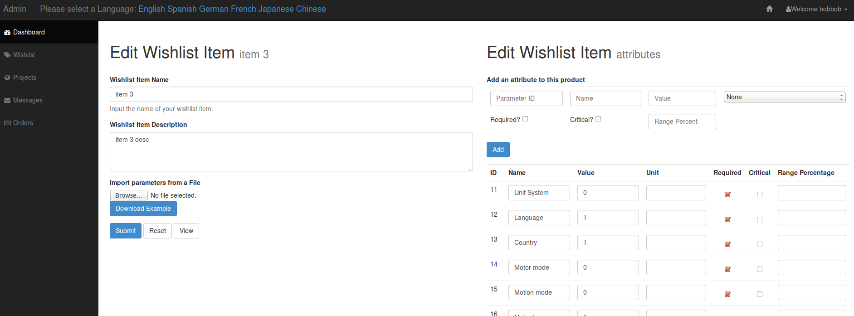
Task: Click the Download Example button
Action: pyautogui.click(x=143, y=209)
